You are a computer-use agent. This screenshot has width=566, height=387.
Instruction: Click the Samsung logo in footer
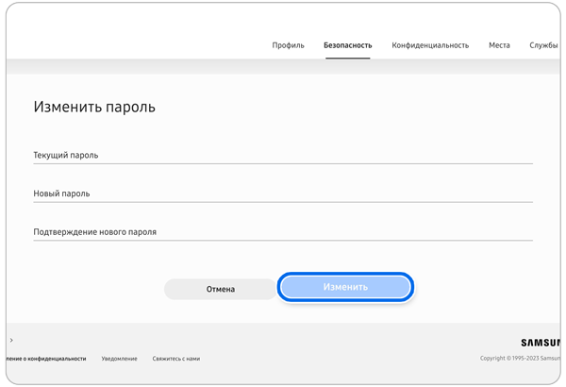pyautogui.click(x=540, y=343)
